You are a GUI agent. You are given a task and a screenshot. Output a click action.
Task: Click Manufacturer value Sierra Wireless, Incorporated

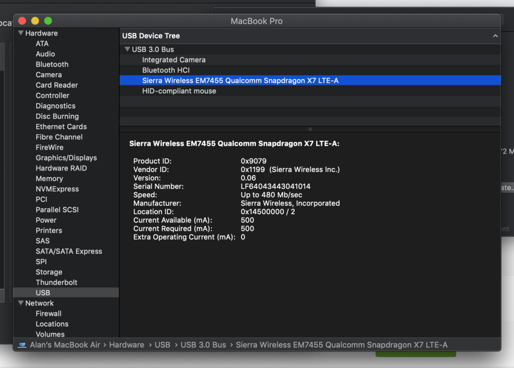pos(290,203)
